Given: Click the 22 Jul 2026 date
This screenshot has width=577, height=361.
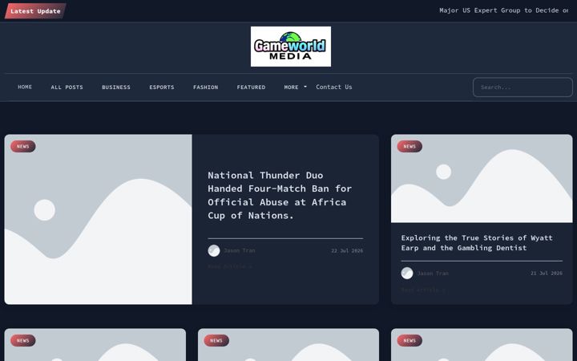Looking at the screenshot, I should [347, 251].
